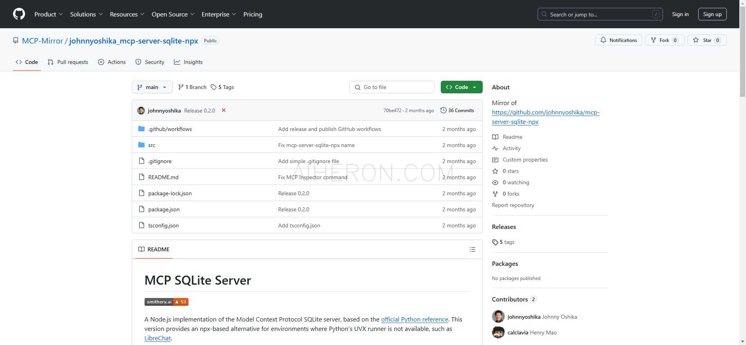746x345 pixels.
Task: Focus the Search or jump to field
Action: point(600,14)
